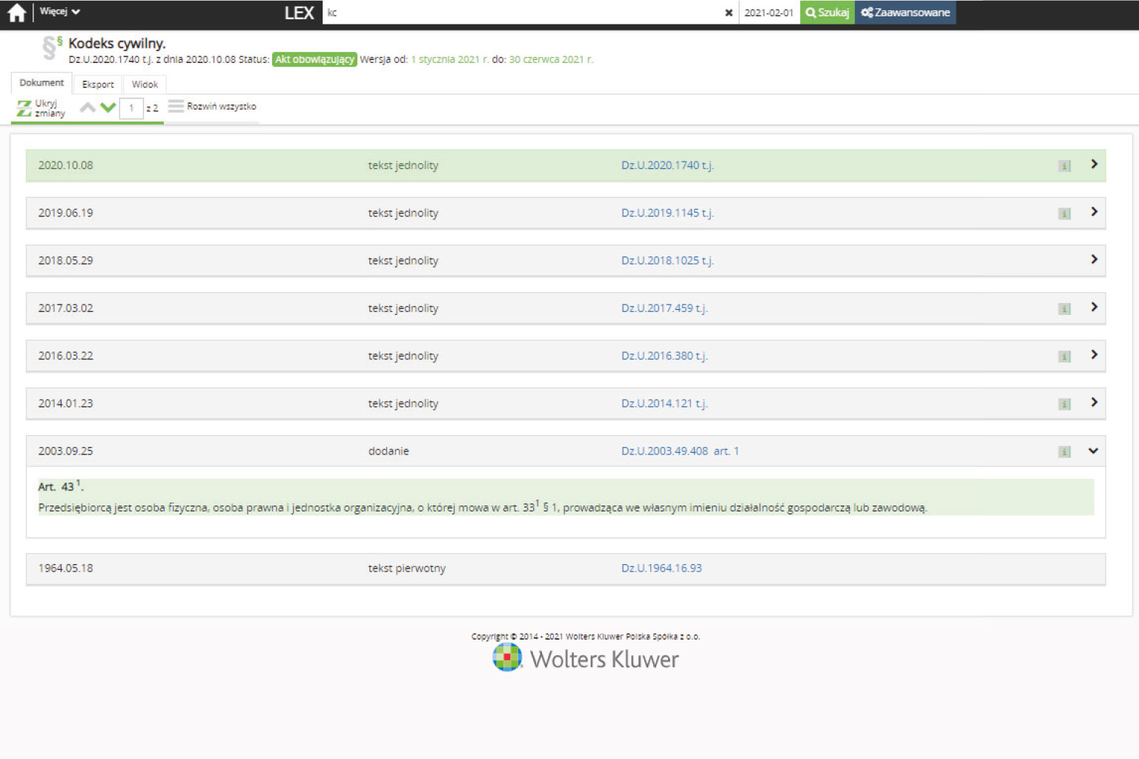The height and width of the screenshot is (759, 1139).
Task: Switch to the Eksport tab
Action: point(98,84)
